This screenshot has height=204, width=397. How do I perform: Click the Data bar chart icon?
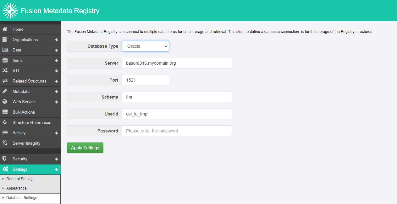(5, 50)
